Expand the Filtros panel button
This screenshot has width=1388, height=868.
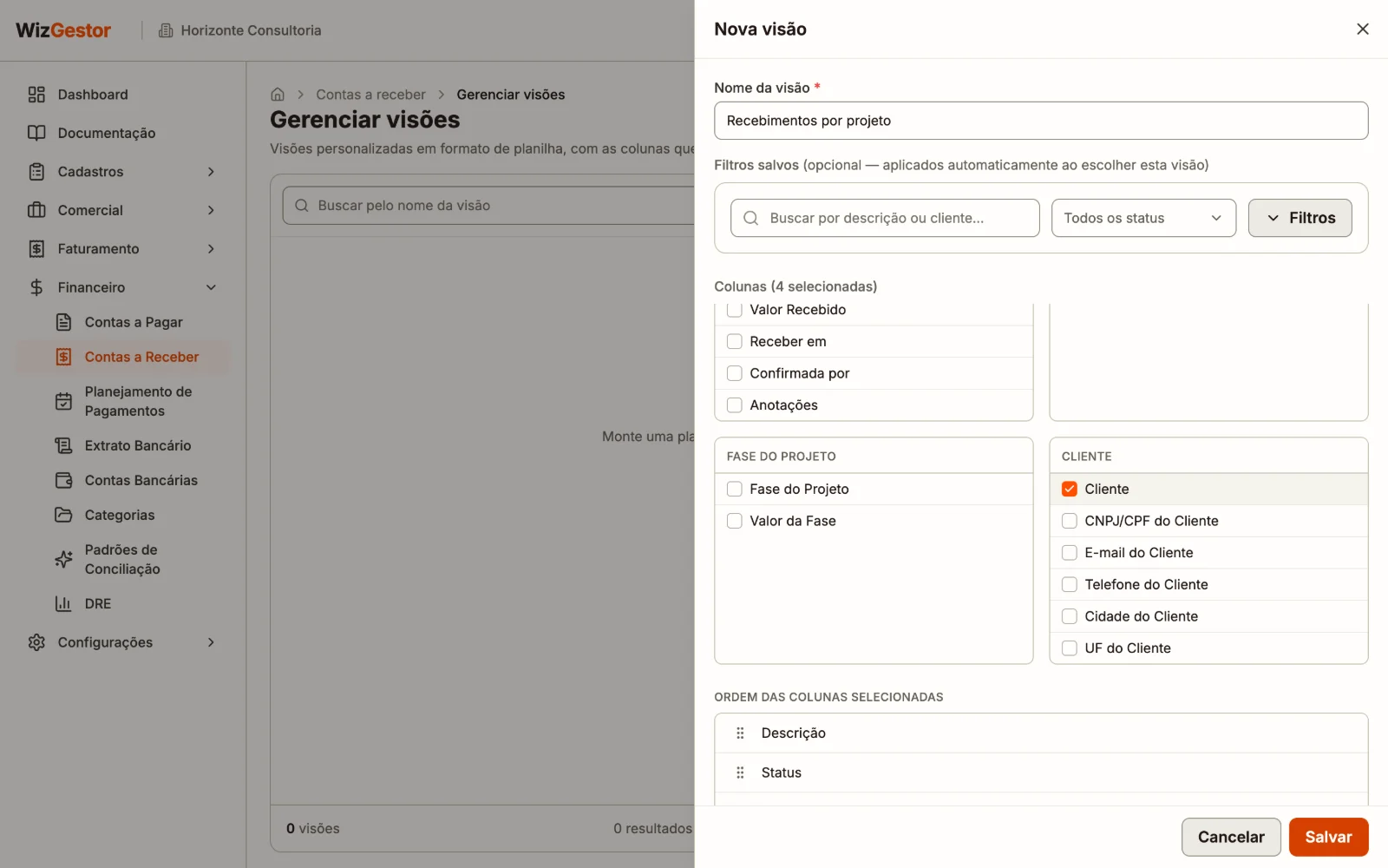(x=1300, y=218)
